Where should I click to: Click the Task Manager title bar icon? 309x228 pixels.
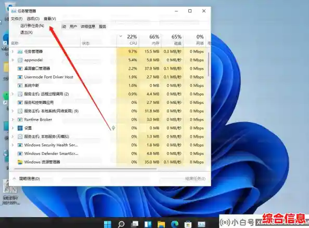(14, 11)
